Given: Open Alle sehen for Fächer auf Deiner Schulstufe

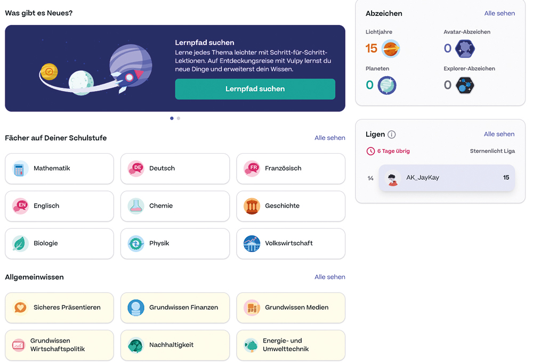Looking at the screenshot, I should pos(330,138).
